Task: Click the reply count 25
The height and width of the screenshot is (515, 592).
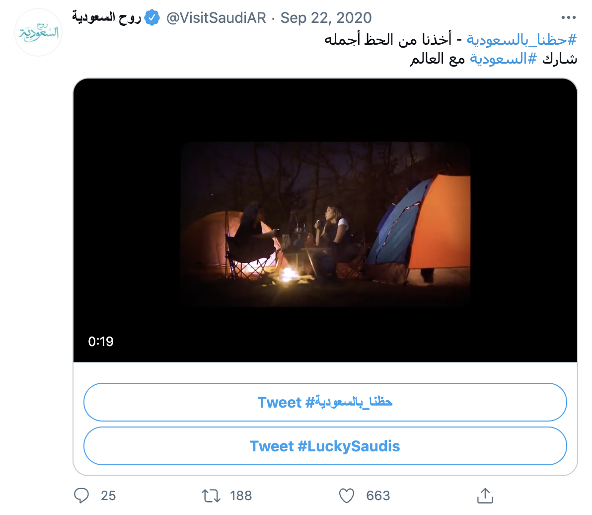Action: pos(108,495)
